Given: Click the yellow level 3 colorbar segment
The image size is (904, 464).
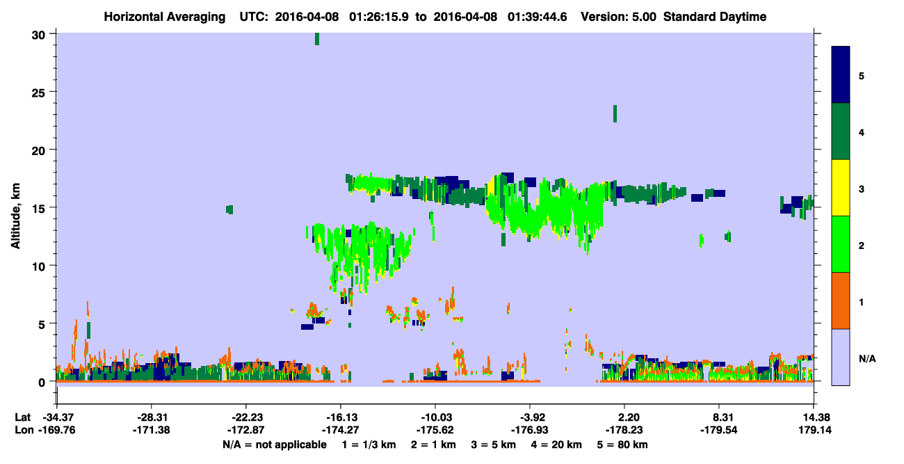Looking at the screenshot, I should click(841, 188).
